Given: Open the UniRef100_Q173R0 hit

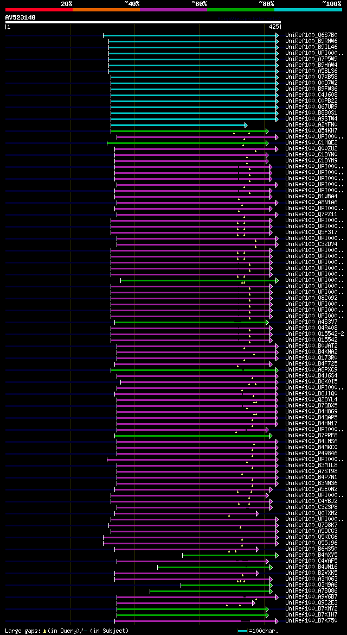Looking at the screenshot, I should 311,357.
